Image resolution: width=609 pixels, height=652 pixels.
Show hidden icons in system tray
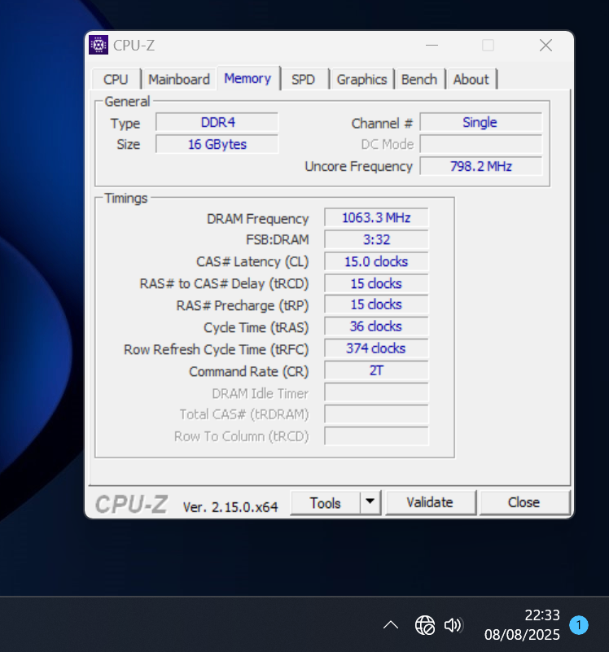click(391, 624)
